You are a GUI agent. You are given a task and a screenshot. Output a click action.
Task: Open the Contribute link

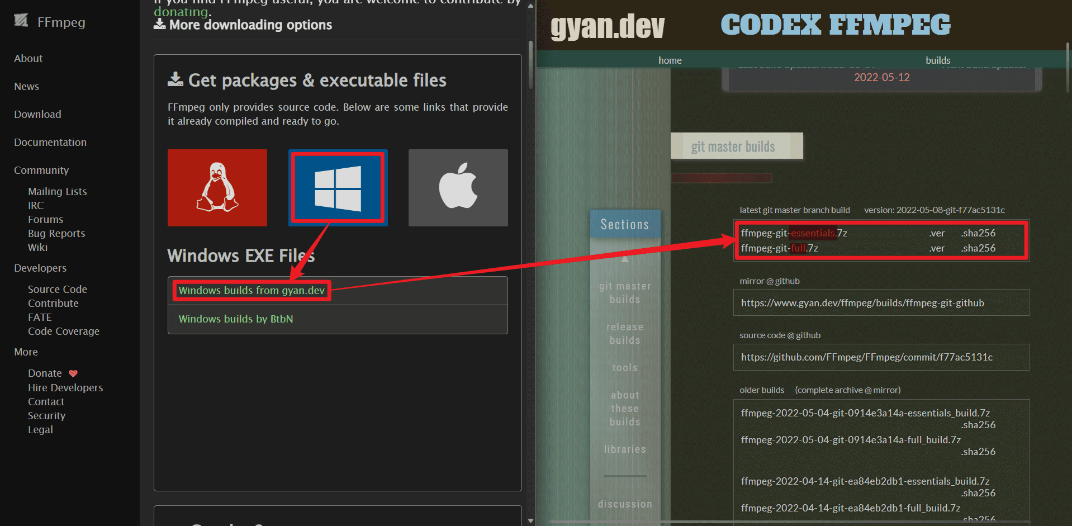point(53,304)
